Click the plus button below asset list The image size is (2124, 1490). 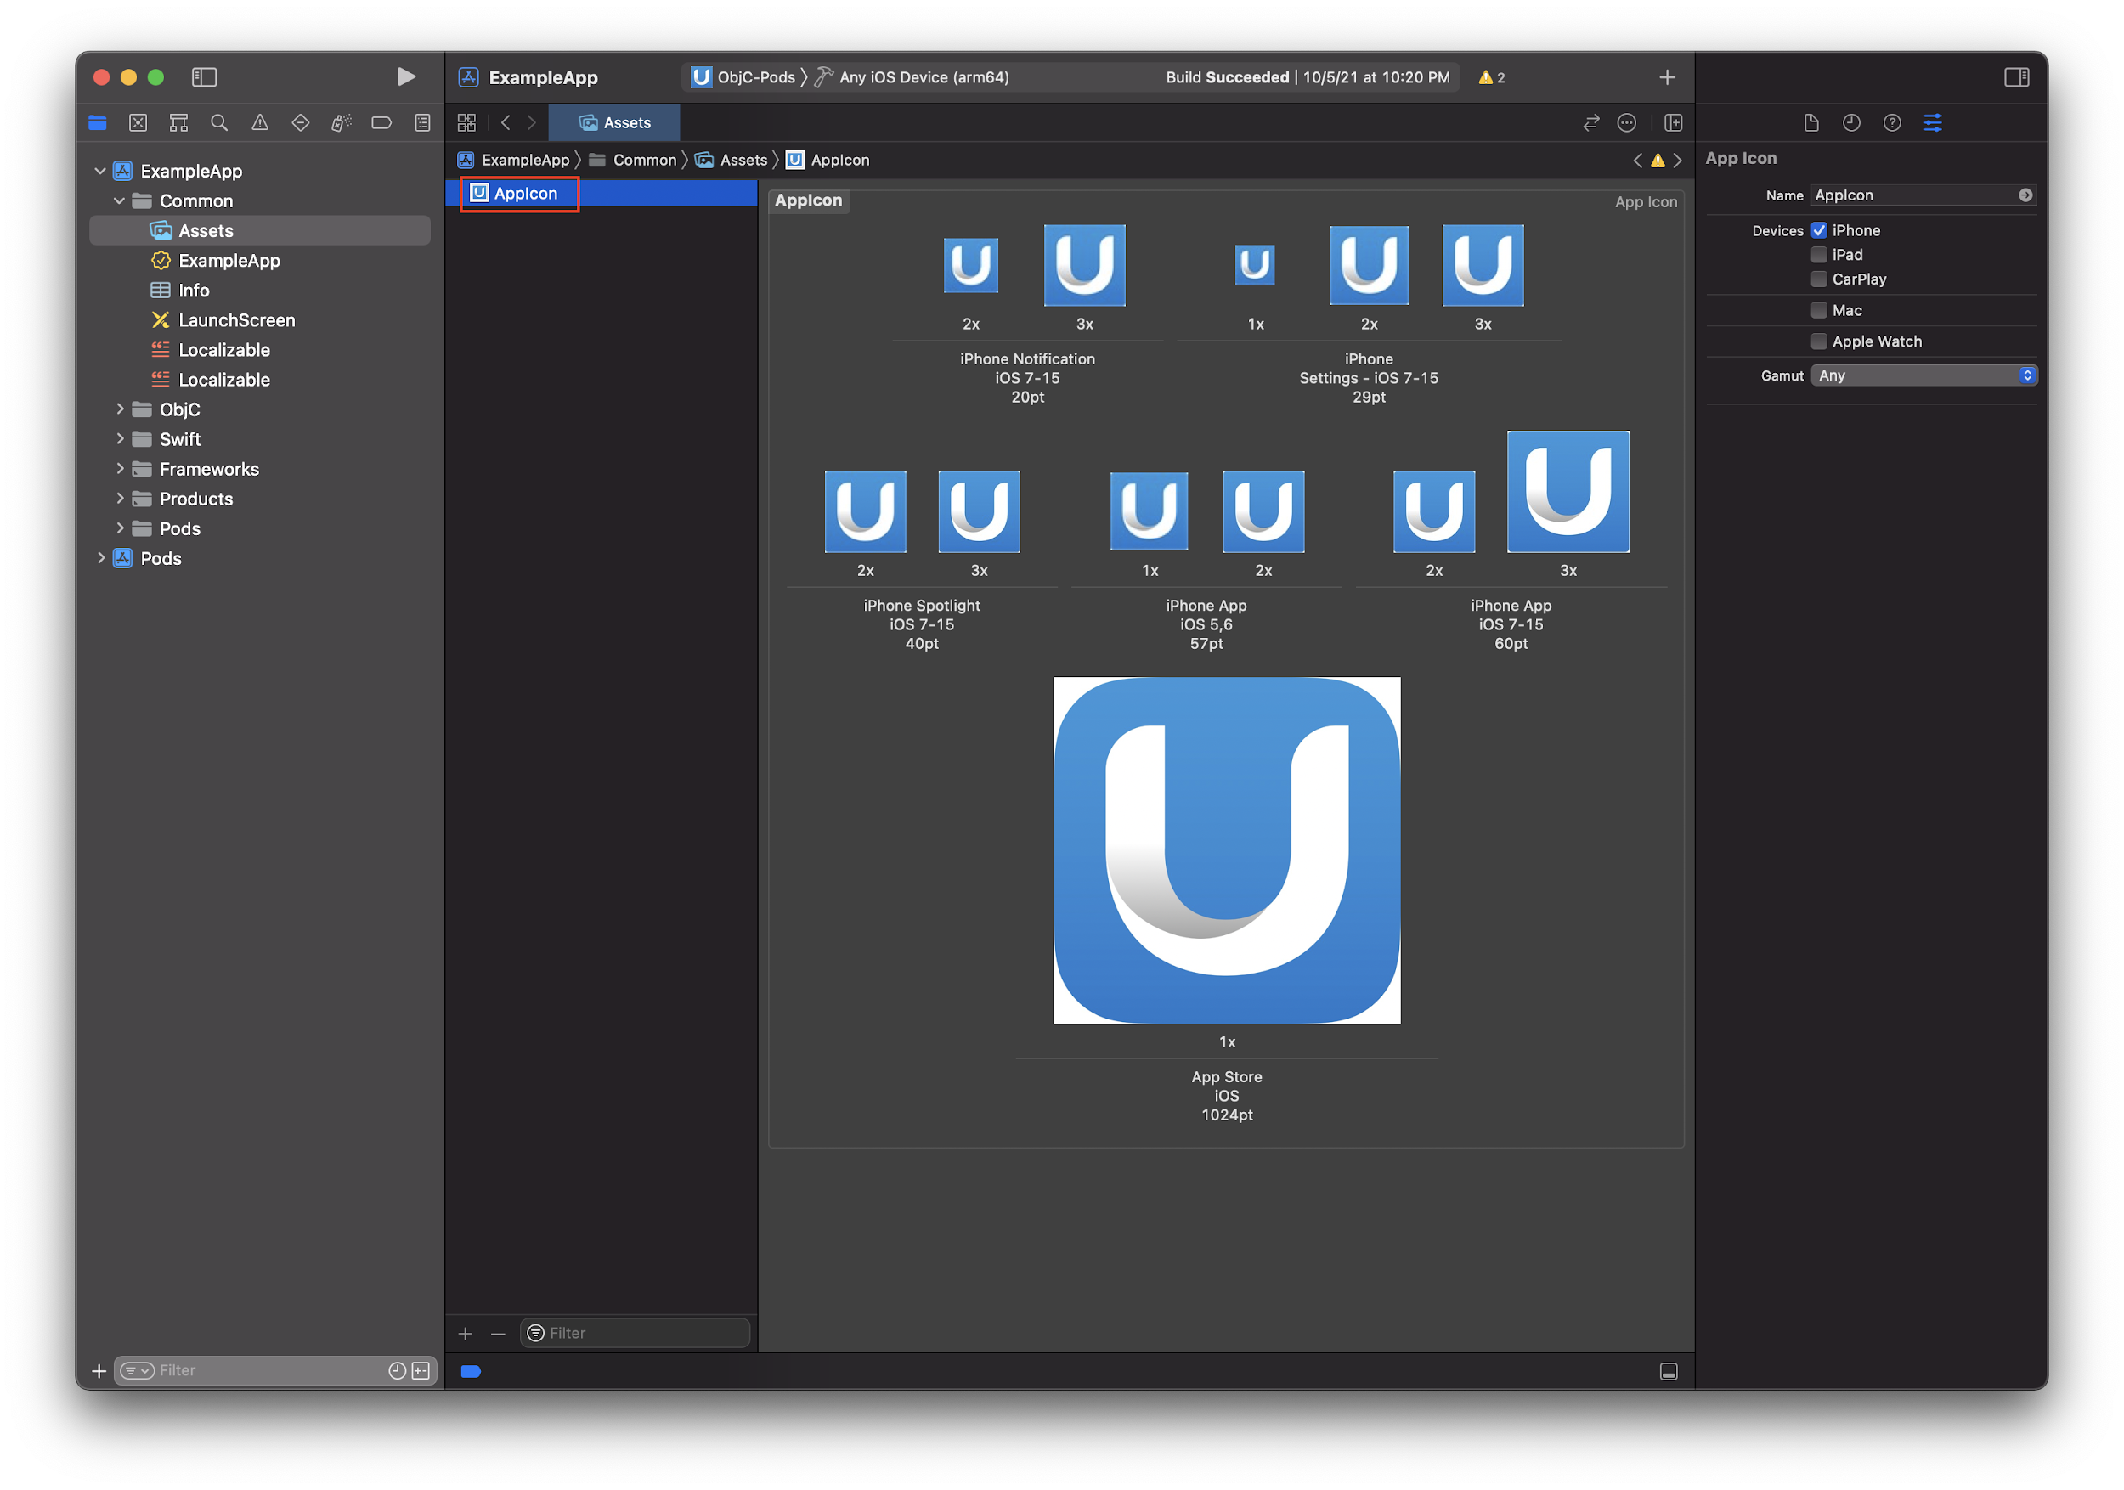tap(466, 1333)
